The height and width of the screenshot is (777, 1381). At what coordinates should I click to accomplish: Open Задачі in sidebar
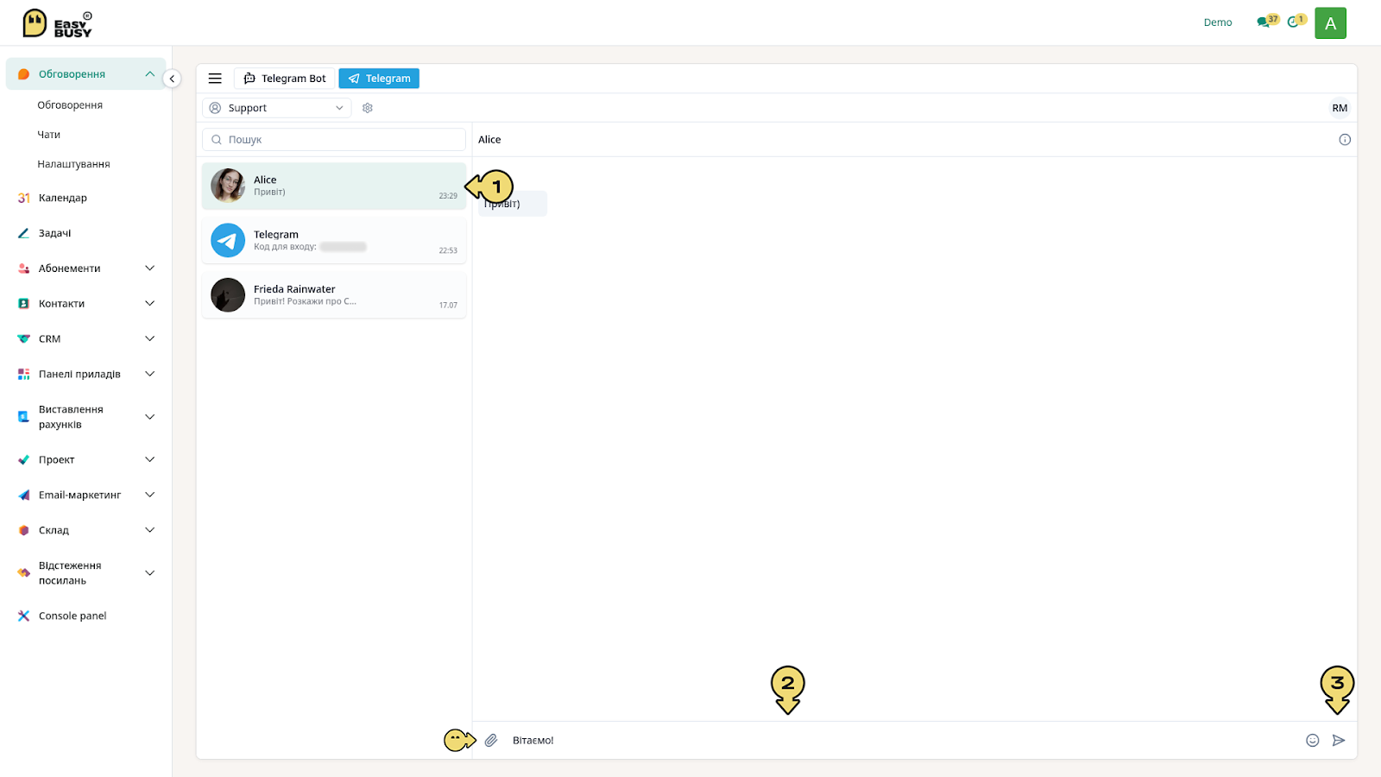pos(54,233)
